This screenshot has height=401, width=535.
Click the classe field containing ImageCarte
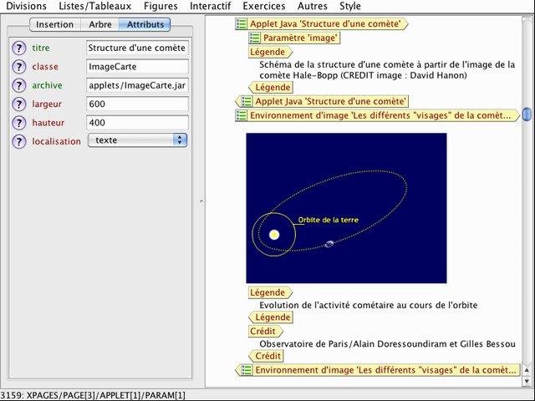click(x=137, y=67)
